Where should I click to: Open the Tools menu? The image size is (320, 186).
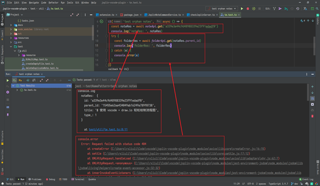[x=70, y=3]
